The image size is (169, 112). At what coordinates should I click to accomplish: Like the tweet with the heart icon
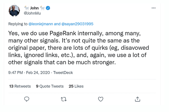point(100,99)
